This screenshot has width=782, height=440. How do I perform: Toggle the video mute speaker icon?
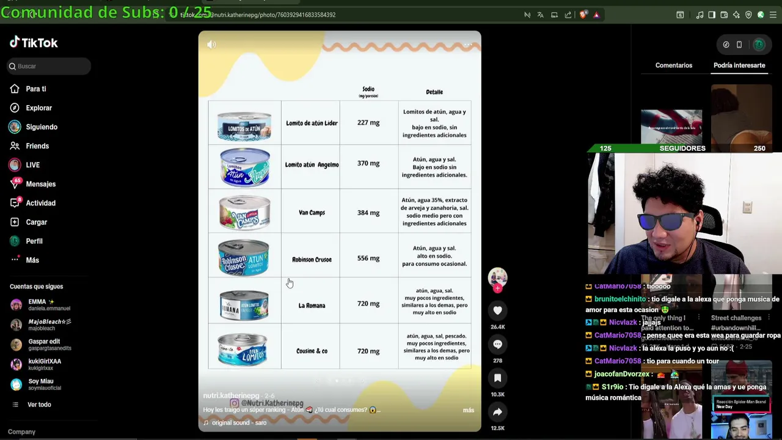211,44
